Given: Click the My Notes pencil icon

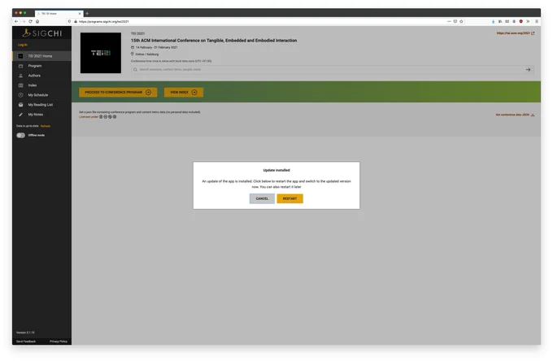Looking at the screenshot, I should (20, 115).
